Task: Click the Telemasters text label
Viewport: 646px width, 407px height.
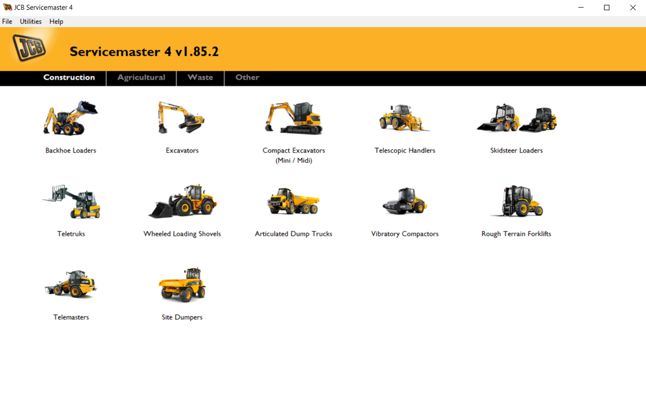Action: coord(71,317)
